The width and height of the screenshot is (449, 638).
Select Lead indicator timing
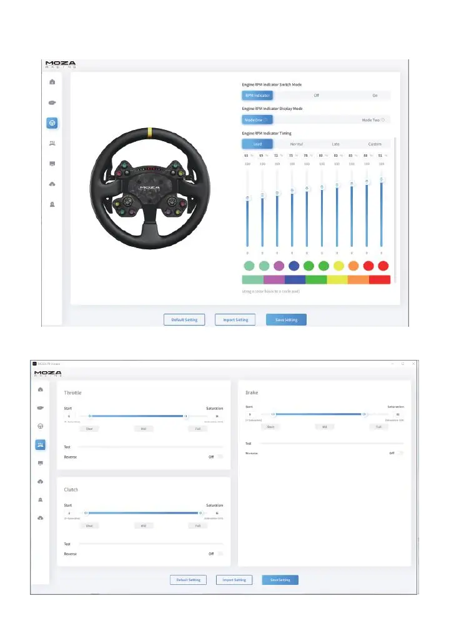pyautogui.click(x=257, y=144)
